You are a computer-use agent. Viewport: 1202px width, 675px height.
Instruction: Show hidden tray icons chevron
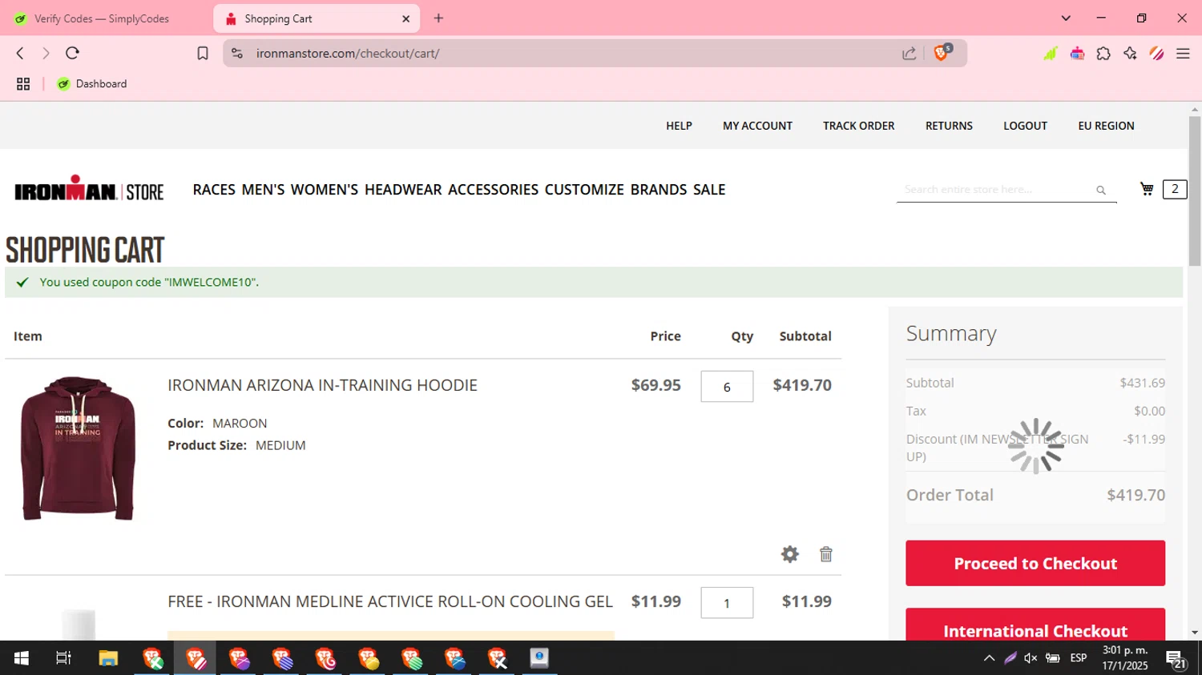[x=989, y=658]
